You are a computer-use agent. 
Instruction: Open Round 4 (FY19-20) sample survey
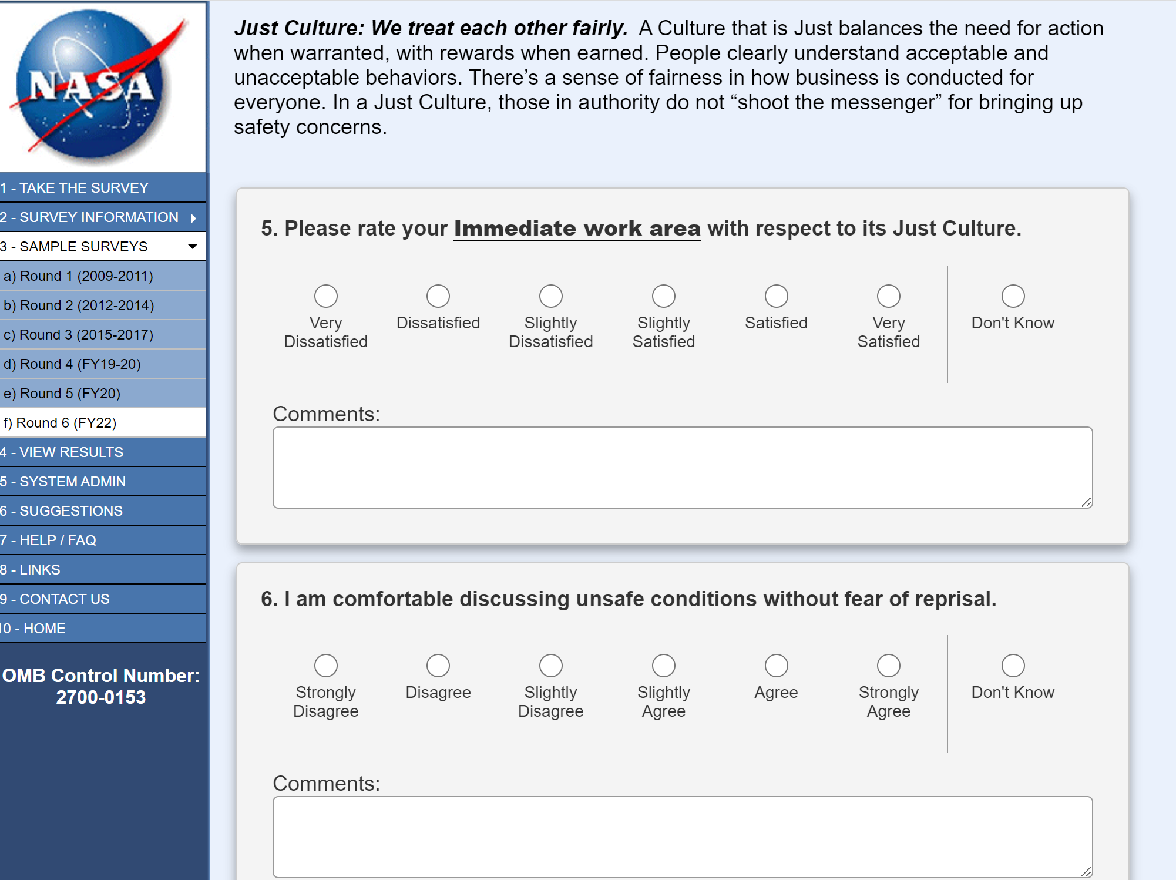pos(72,364)
